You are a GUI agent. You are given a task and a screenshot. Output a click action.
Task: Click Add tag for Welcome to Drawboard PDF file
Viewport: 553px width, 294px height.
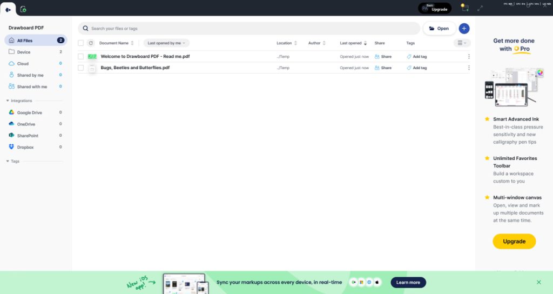tap(416, 56)
